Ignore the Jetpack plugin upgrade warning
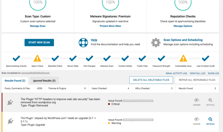 coord(197,121)
